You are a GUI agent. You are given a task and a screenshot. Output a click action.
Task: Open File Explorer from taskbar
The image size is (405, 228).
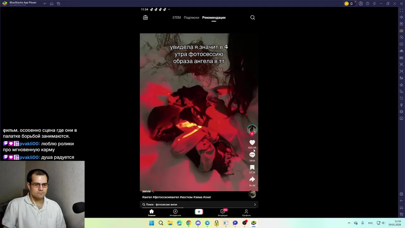pyautogui.click(x=170, y=223)
